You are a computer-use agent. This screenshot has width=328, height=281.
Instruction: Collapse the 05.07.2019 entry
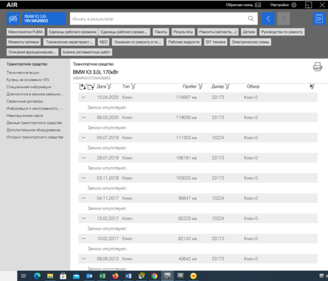[83, 138]
